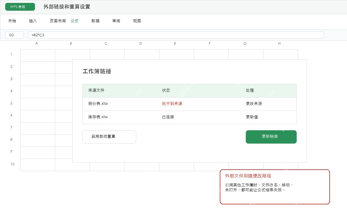Open the 插入 menu tab

pyautogui.click(x=33, y=21)
